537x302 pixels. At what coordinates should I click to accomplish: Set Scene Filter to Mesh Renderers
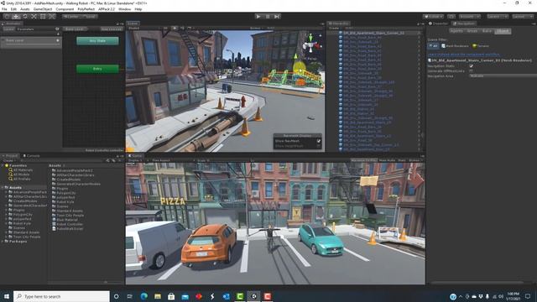click(x=455, y=46)
